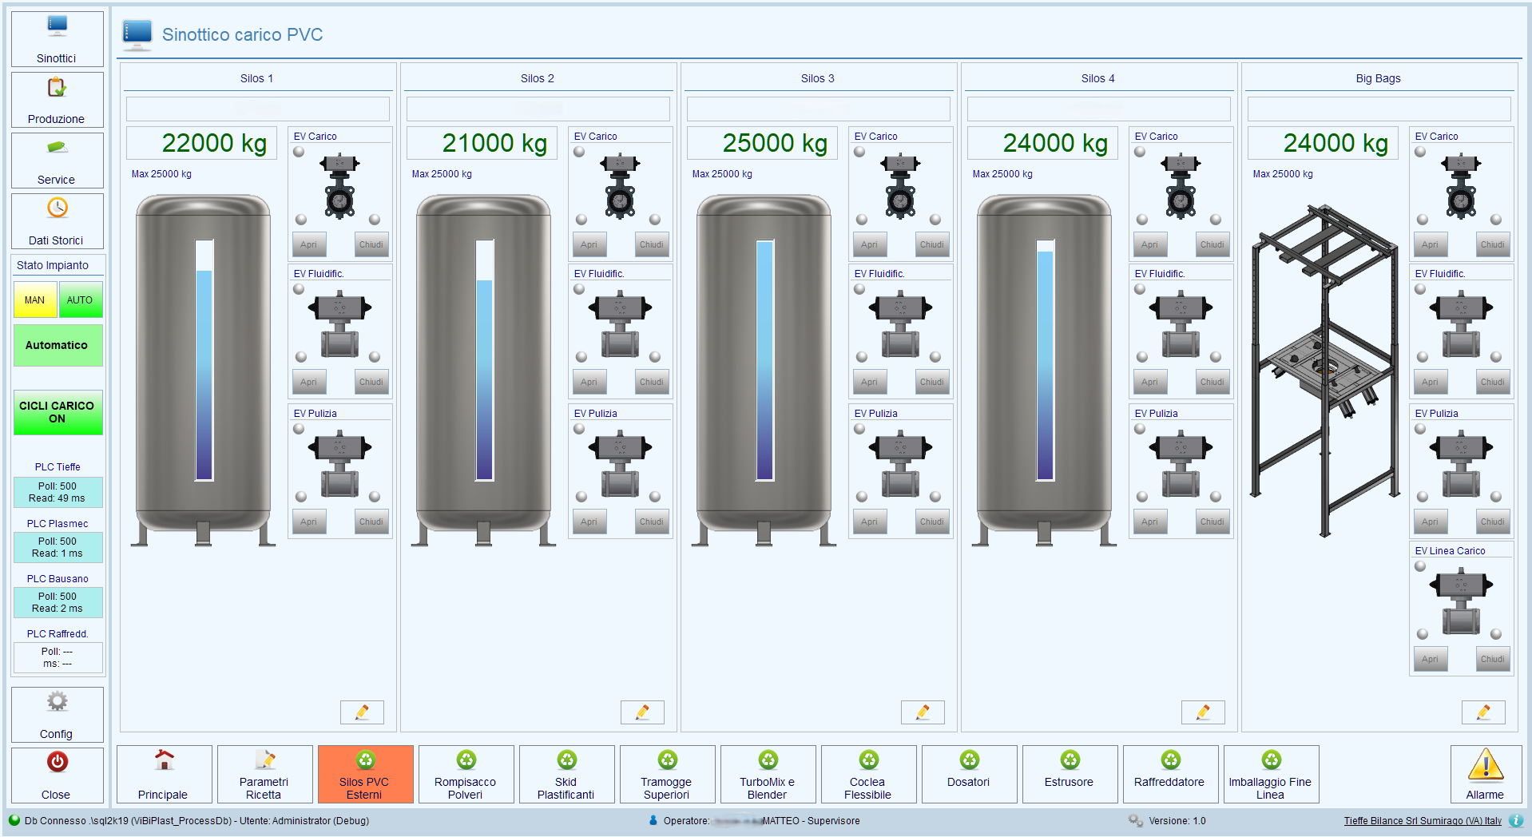This screenshot has width=1532, height=837.
Task: Click the Close power button
Action: coord(57,764)
